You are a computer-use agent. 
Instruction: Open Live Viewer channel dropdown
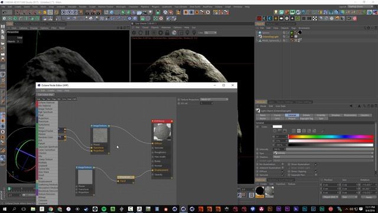click(x=210, y=33)
